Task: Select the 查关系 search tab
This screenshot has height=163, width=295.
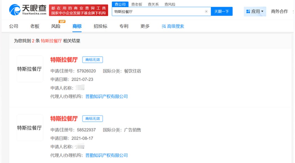Action: point(153,4)
